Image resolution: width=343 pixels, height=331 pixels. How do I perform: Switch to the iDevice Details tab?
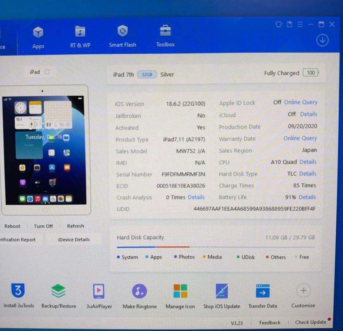[x=73, y=240]
